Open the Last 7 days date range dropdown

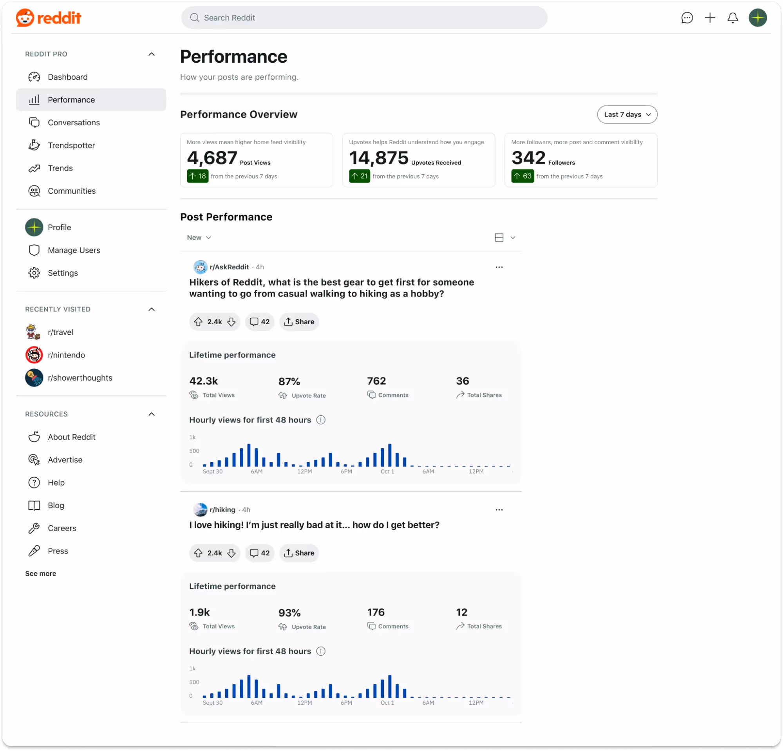click(626, 115)
